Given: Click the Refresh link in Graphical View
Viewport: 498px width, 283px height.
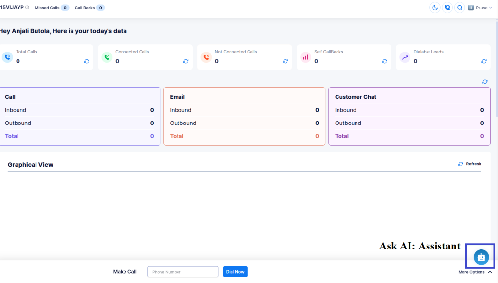Looking at the screenshot, I should click(469, 164).
